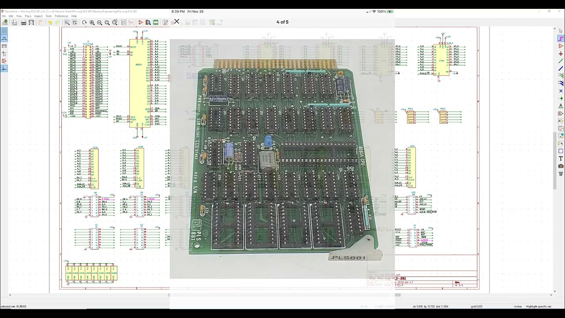The image size is (565, 318).
Task: Redo the last undone edit
Action: (x=57, y=22)
